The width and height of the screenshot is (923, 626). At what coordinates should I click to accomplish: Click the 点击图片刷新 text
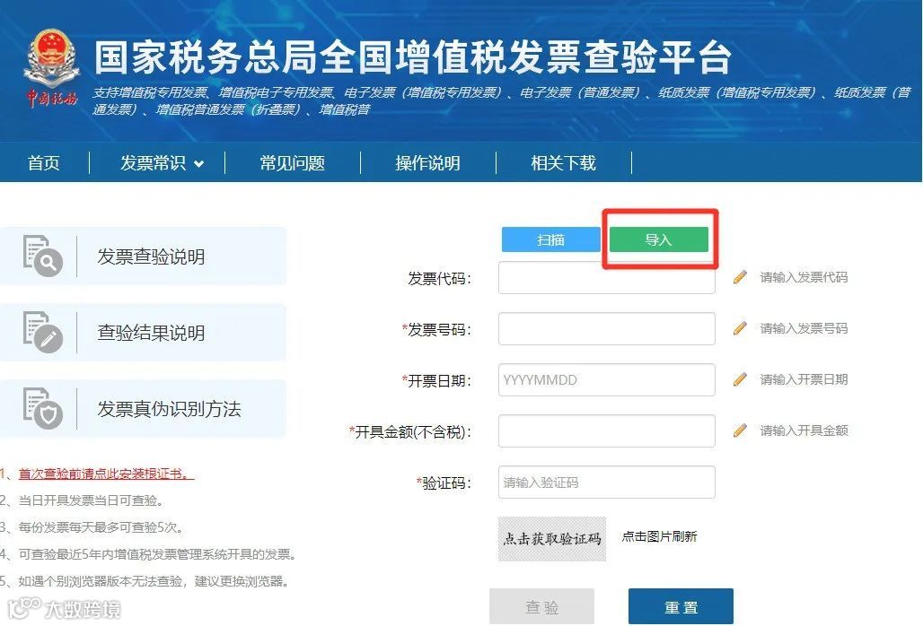click(659, 536)
